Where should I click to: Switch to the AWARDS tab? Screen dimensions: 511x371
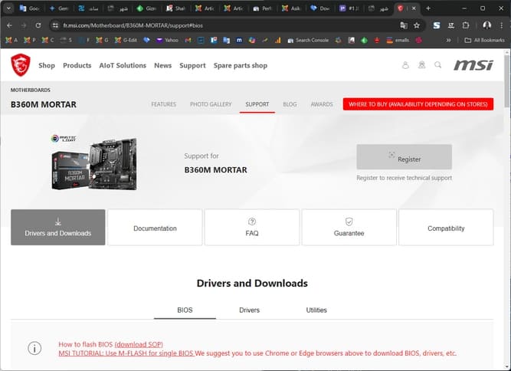pyautogui.click(x=322, y=104)
